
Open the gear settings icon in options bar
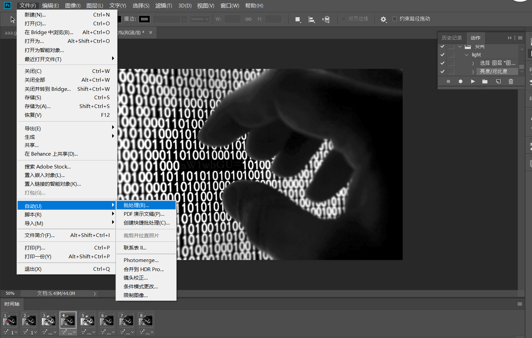tap(383, 19)
